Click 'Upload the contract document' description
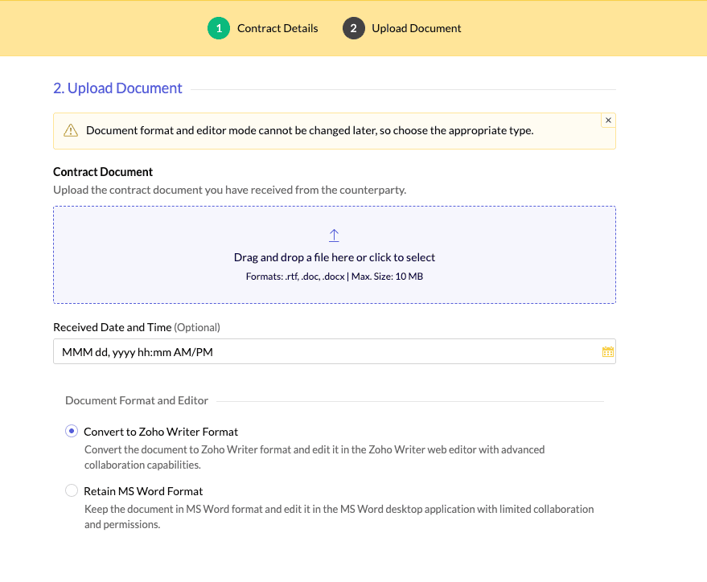This screenshot has width=707, height=582. click(x=229, y=190)
